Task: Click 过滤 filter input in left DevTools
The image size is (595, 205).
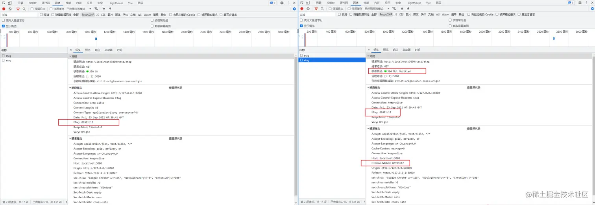Action: [20, 15]
